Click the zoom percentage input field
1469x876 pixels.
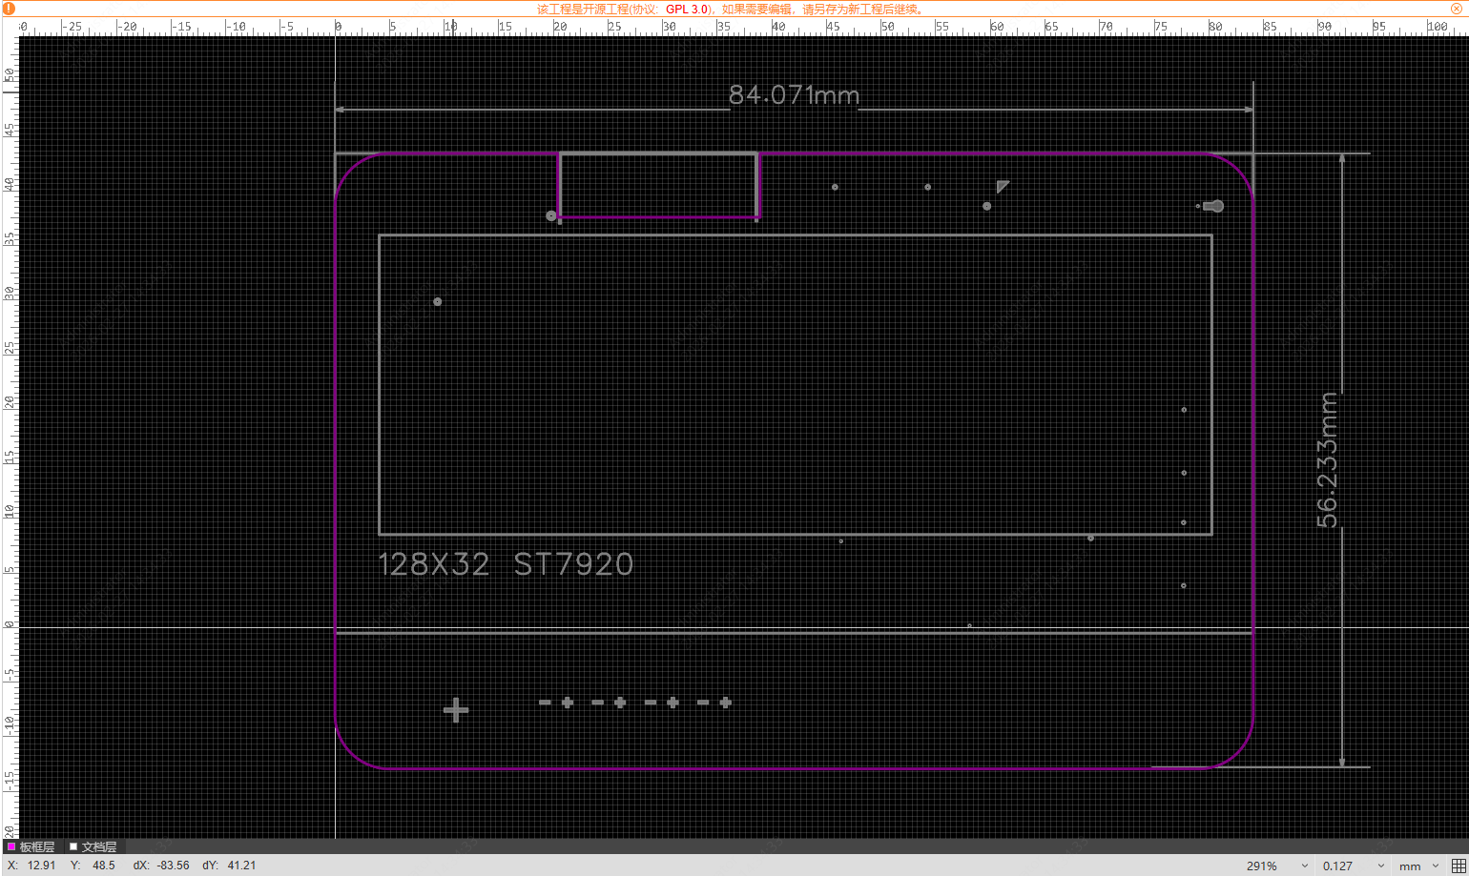point(1264,866)
